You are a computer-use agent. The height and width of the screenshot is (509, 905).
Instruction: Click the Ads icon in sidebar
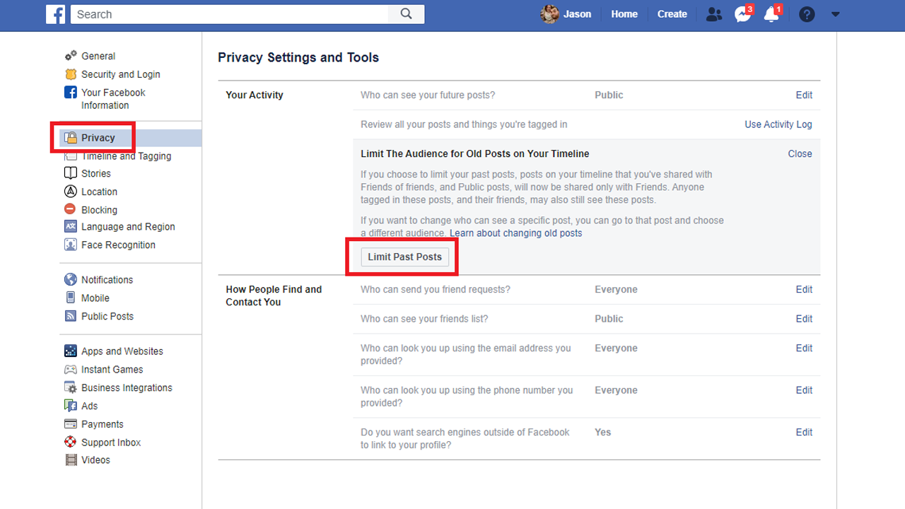pos(71,406)
